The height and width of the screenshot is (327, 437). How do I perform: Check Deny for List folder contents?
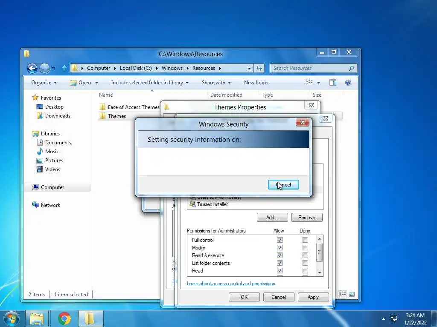[x=305, y=263]
